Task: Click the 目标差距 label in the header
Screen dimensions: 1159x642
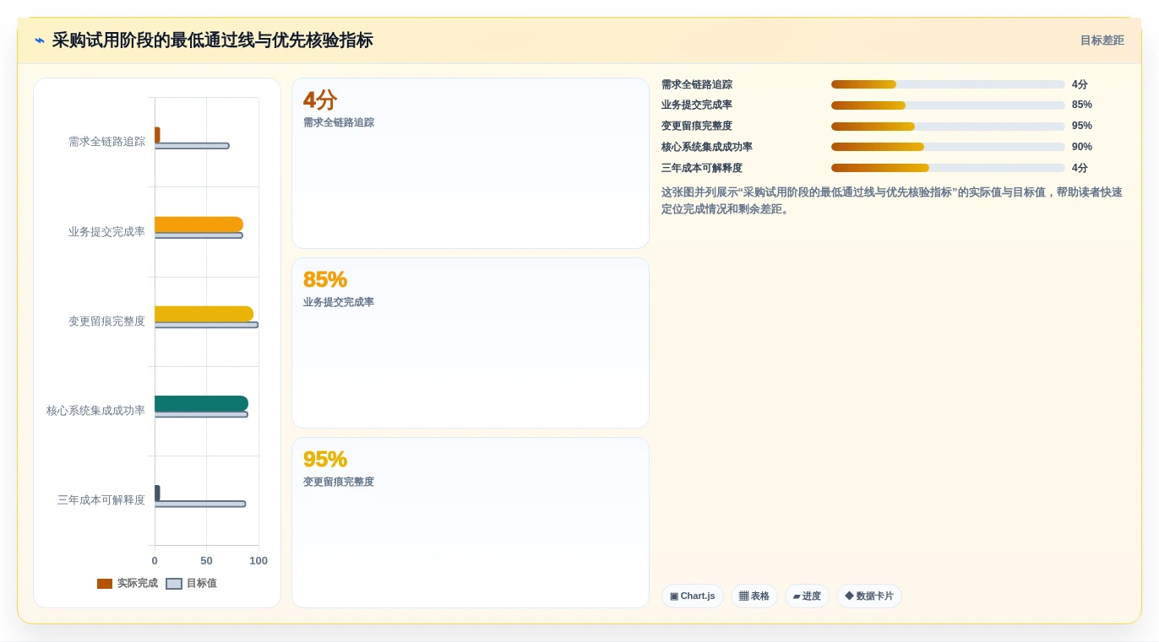Action: [x=1102, y=40]
